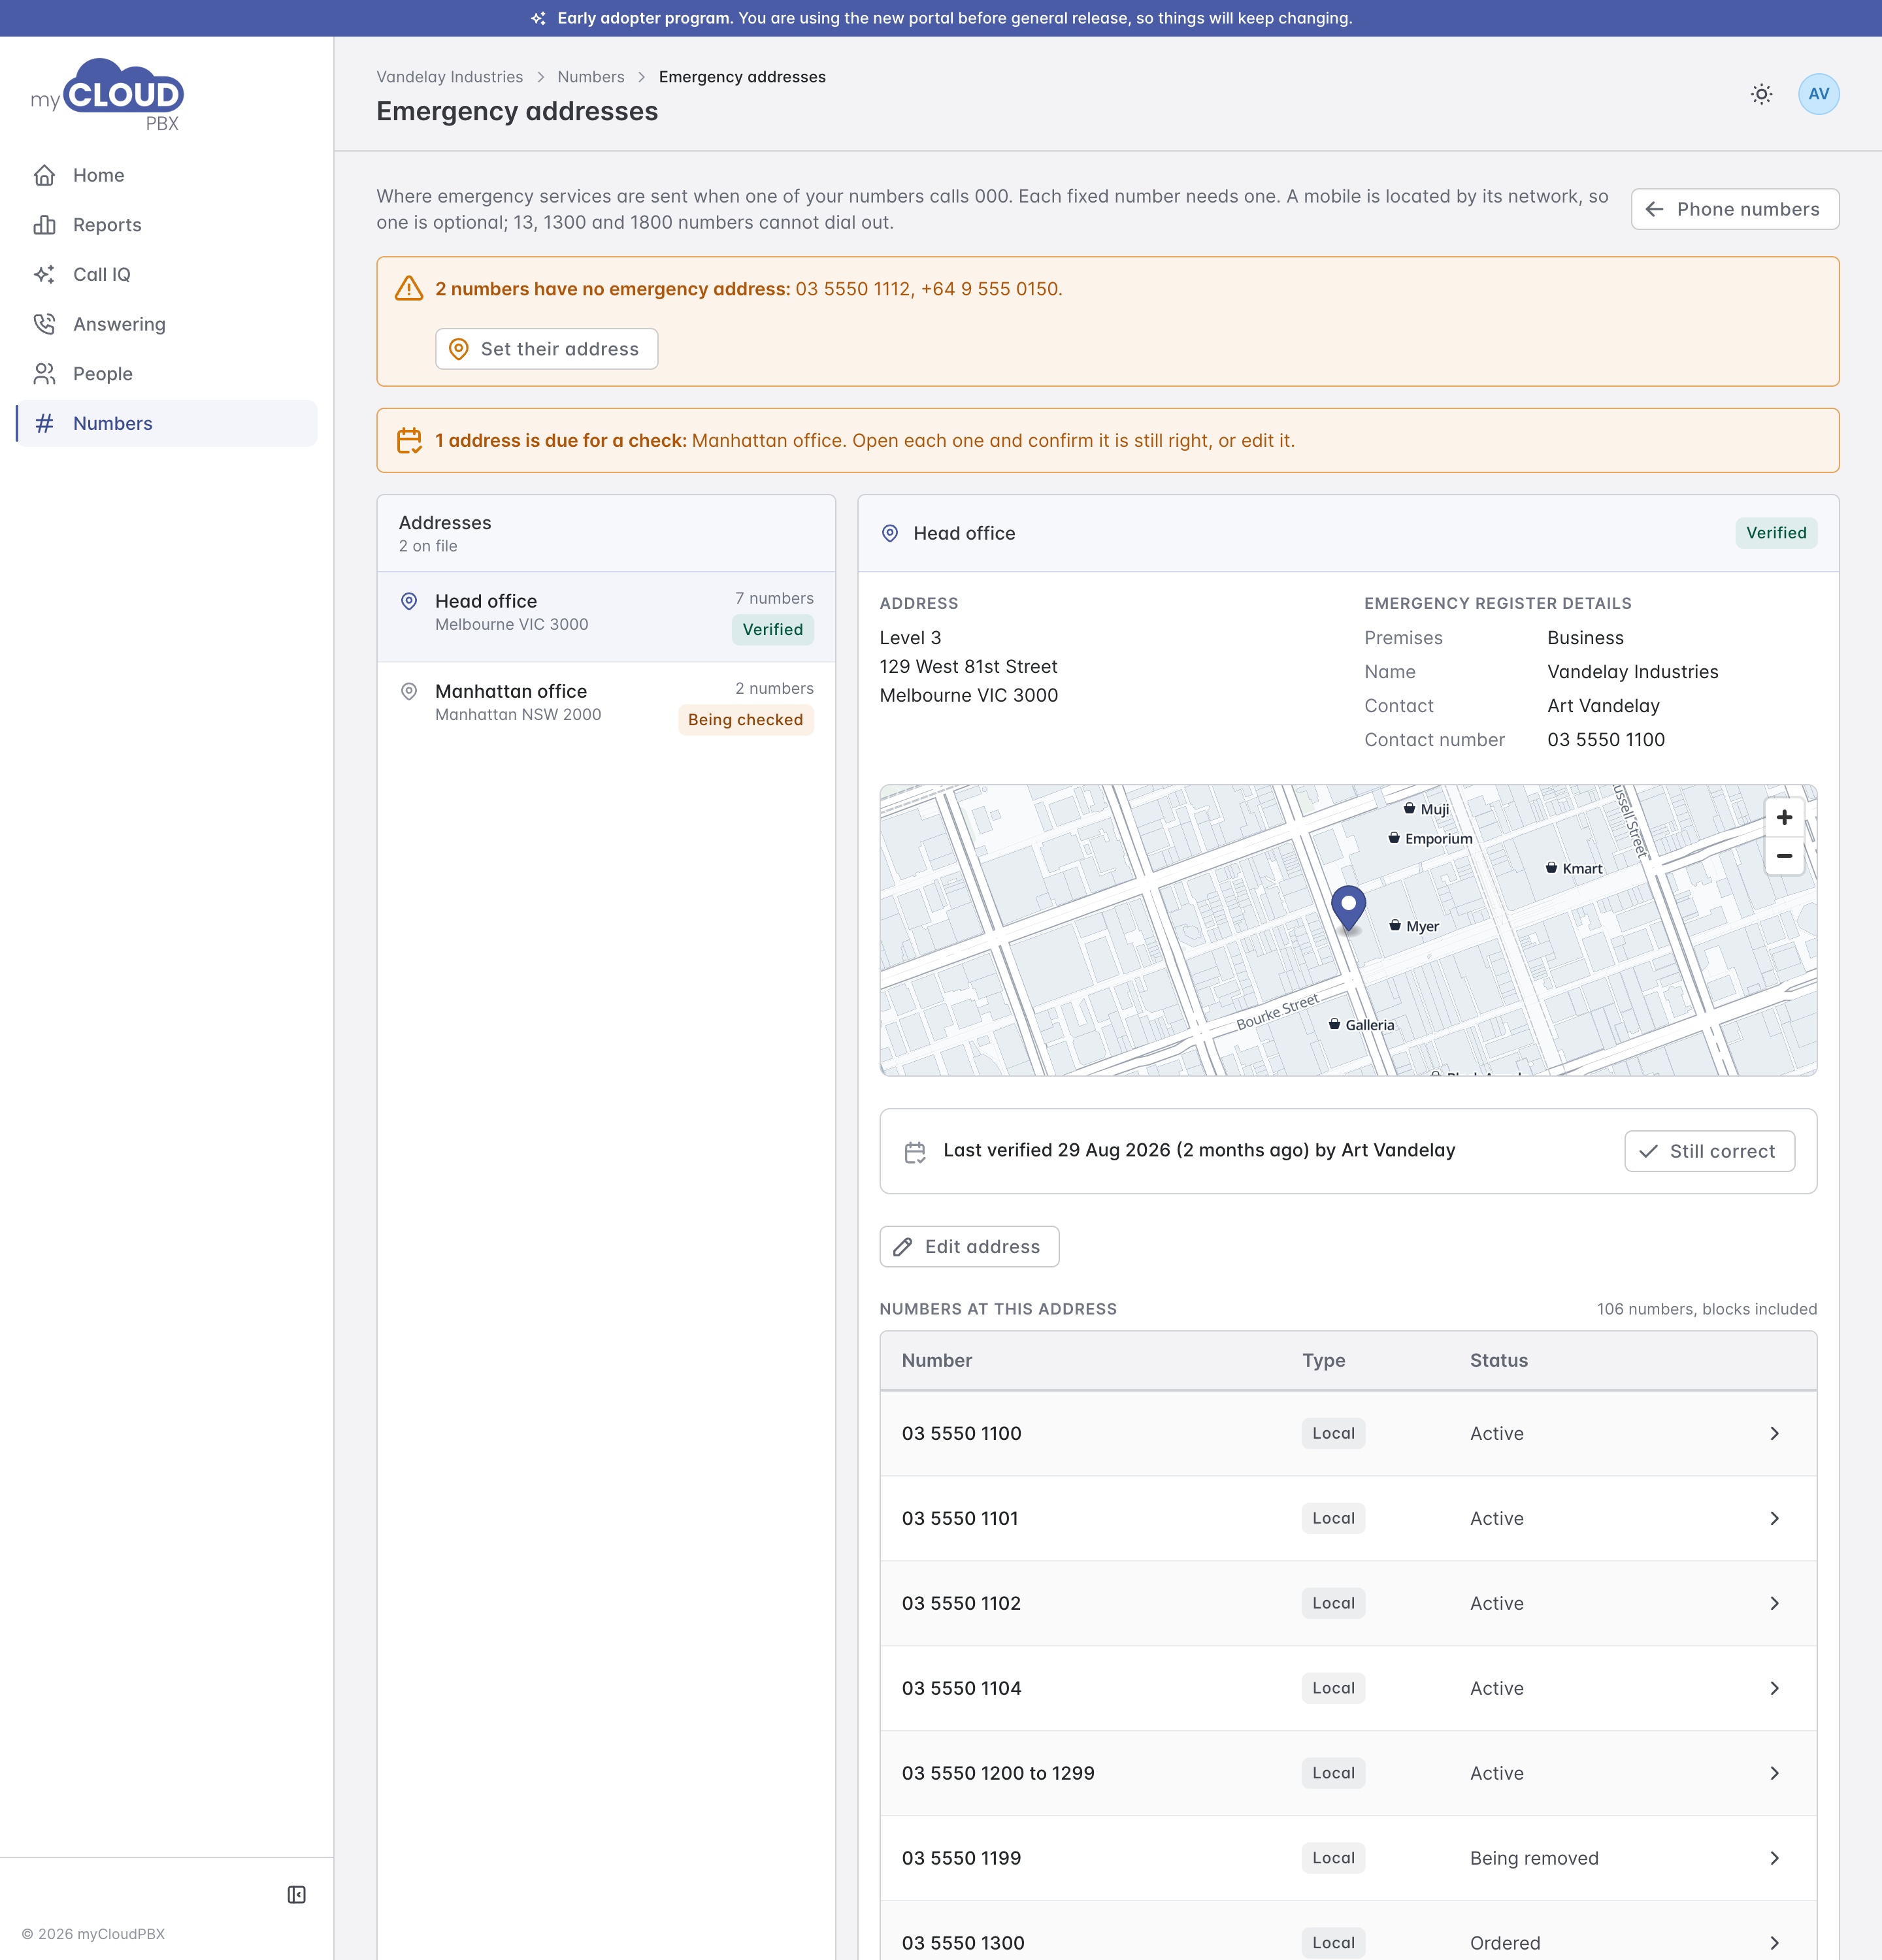Click the Galleria marker on the map

[x=1361, y=1024]
